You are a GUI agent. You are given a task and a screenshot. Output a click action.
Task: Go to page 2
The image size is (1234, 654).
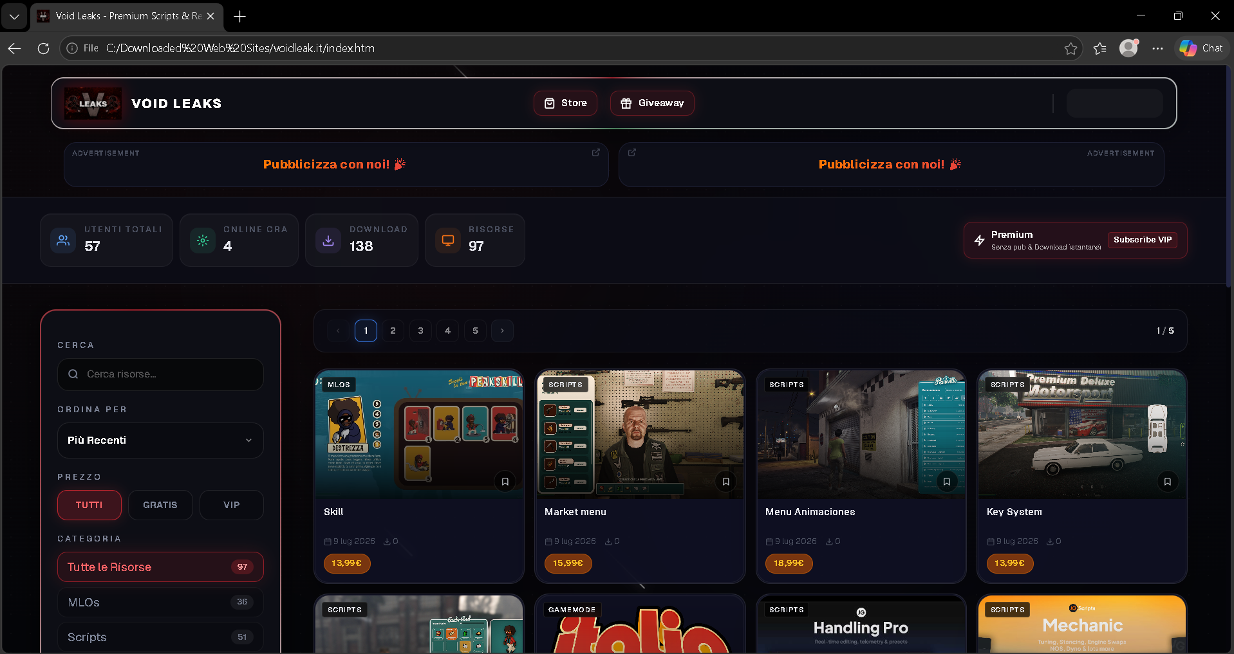tap(393, 331)
